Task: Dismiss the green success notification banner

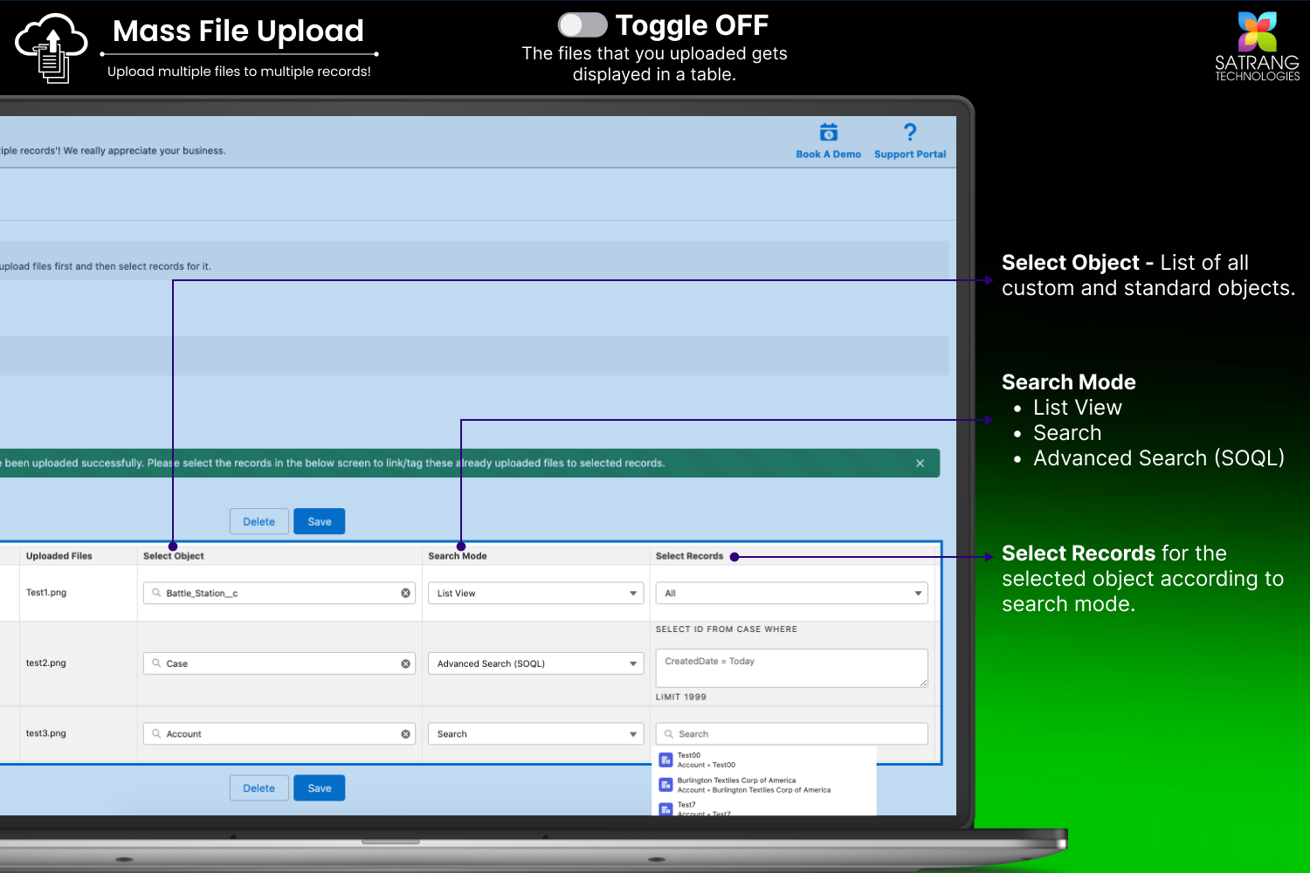Action: [x=920, y=464]
